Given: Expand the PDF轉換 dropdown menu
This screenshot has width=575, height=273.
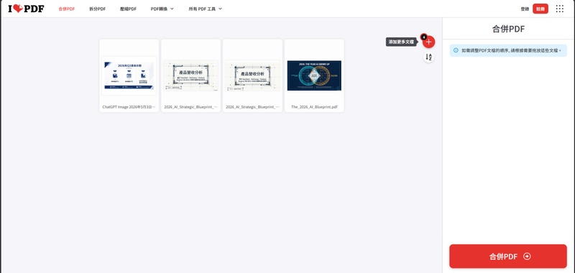Looking at the screenshot, I should [162, 9].
